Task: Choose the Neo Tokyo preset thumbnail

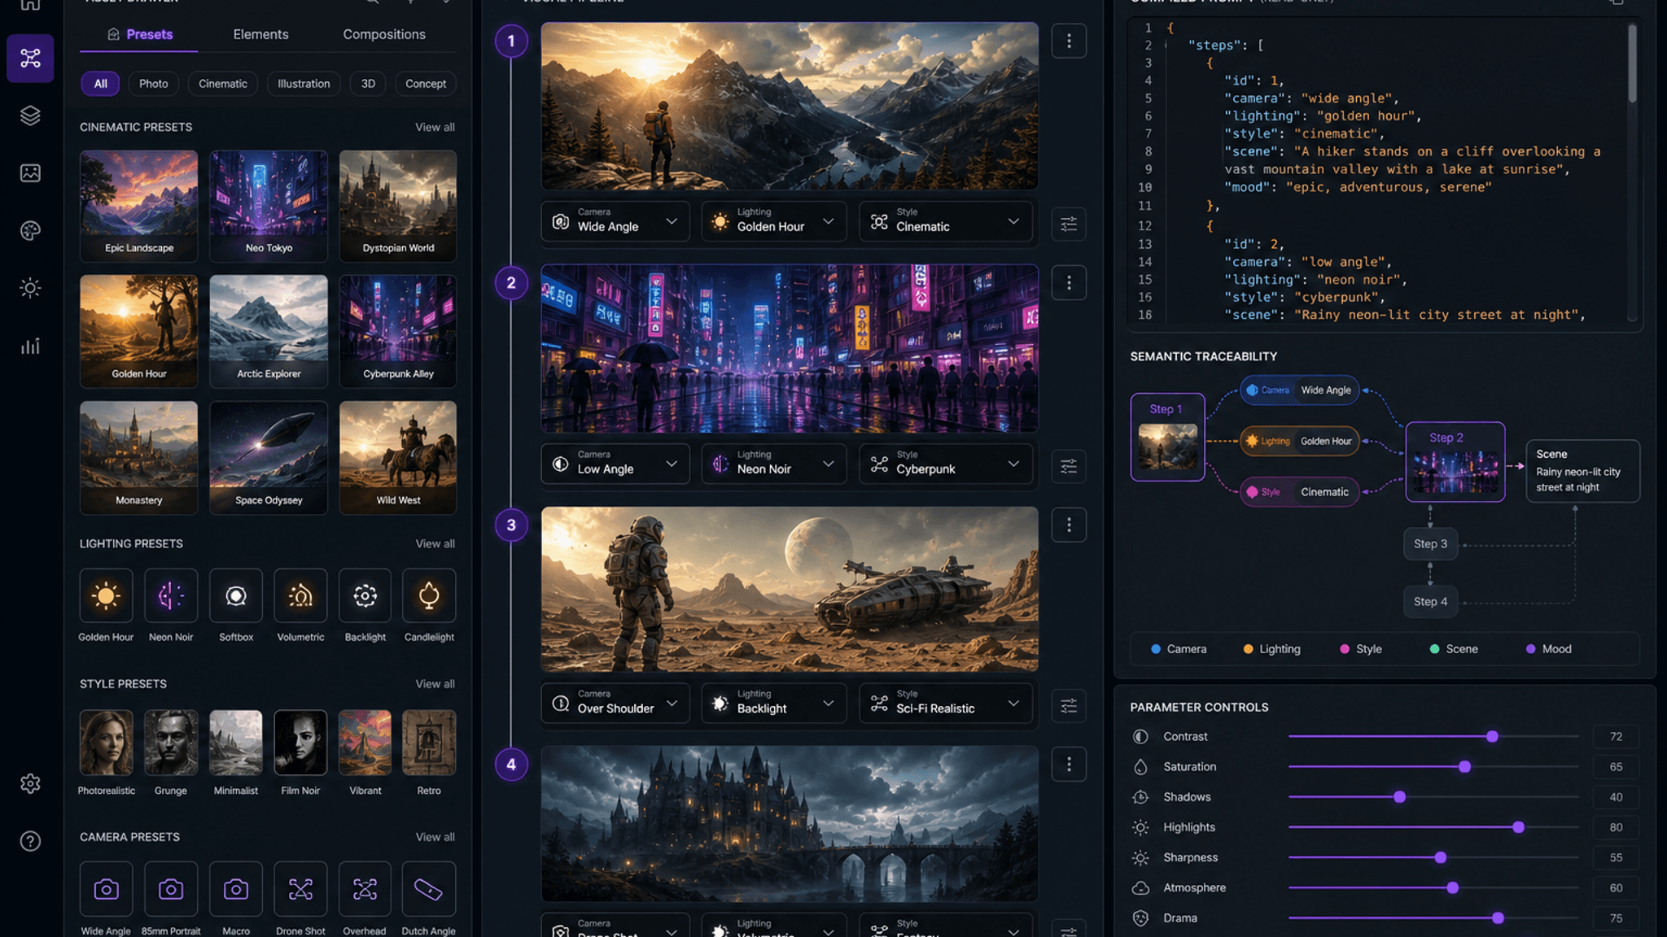Action: [x=269, y=206]
